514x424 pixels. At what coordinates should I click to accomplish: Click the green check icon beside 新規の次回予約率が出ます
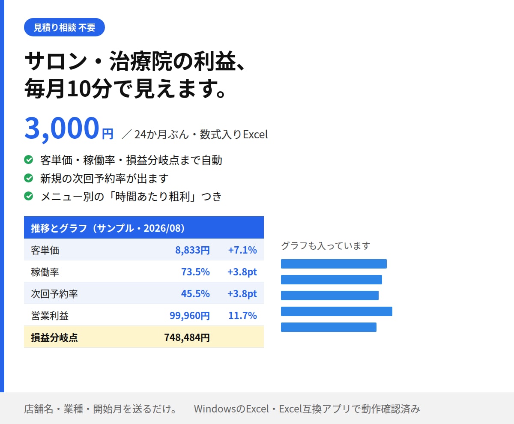pos(29,178)
